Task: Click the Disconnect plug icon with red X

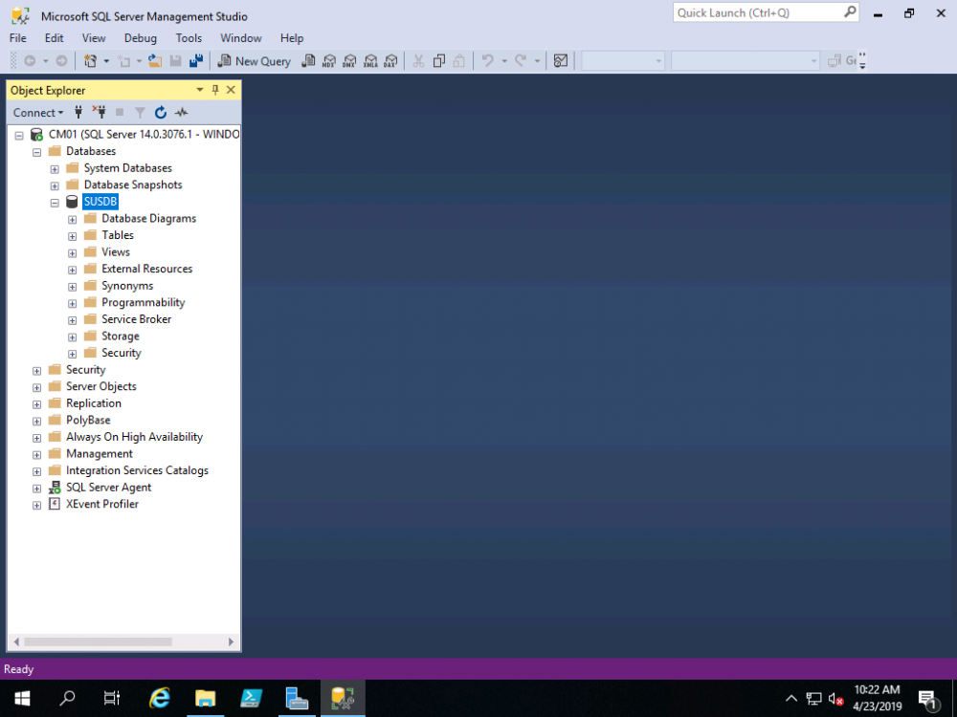Action: [x=99, y=112]
